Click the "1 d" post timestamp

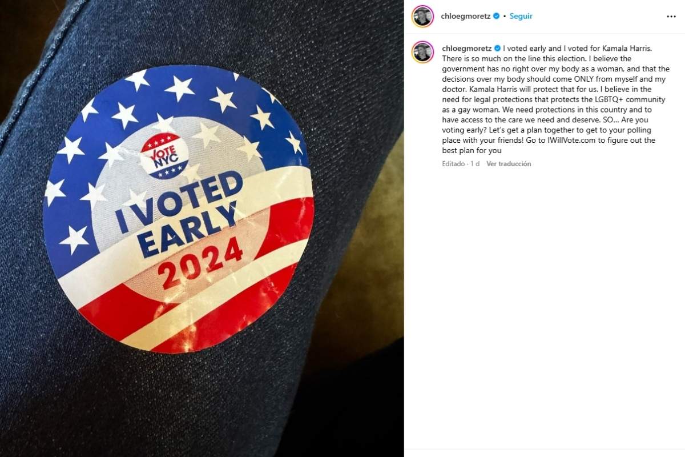pos(474,164)
